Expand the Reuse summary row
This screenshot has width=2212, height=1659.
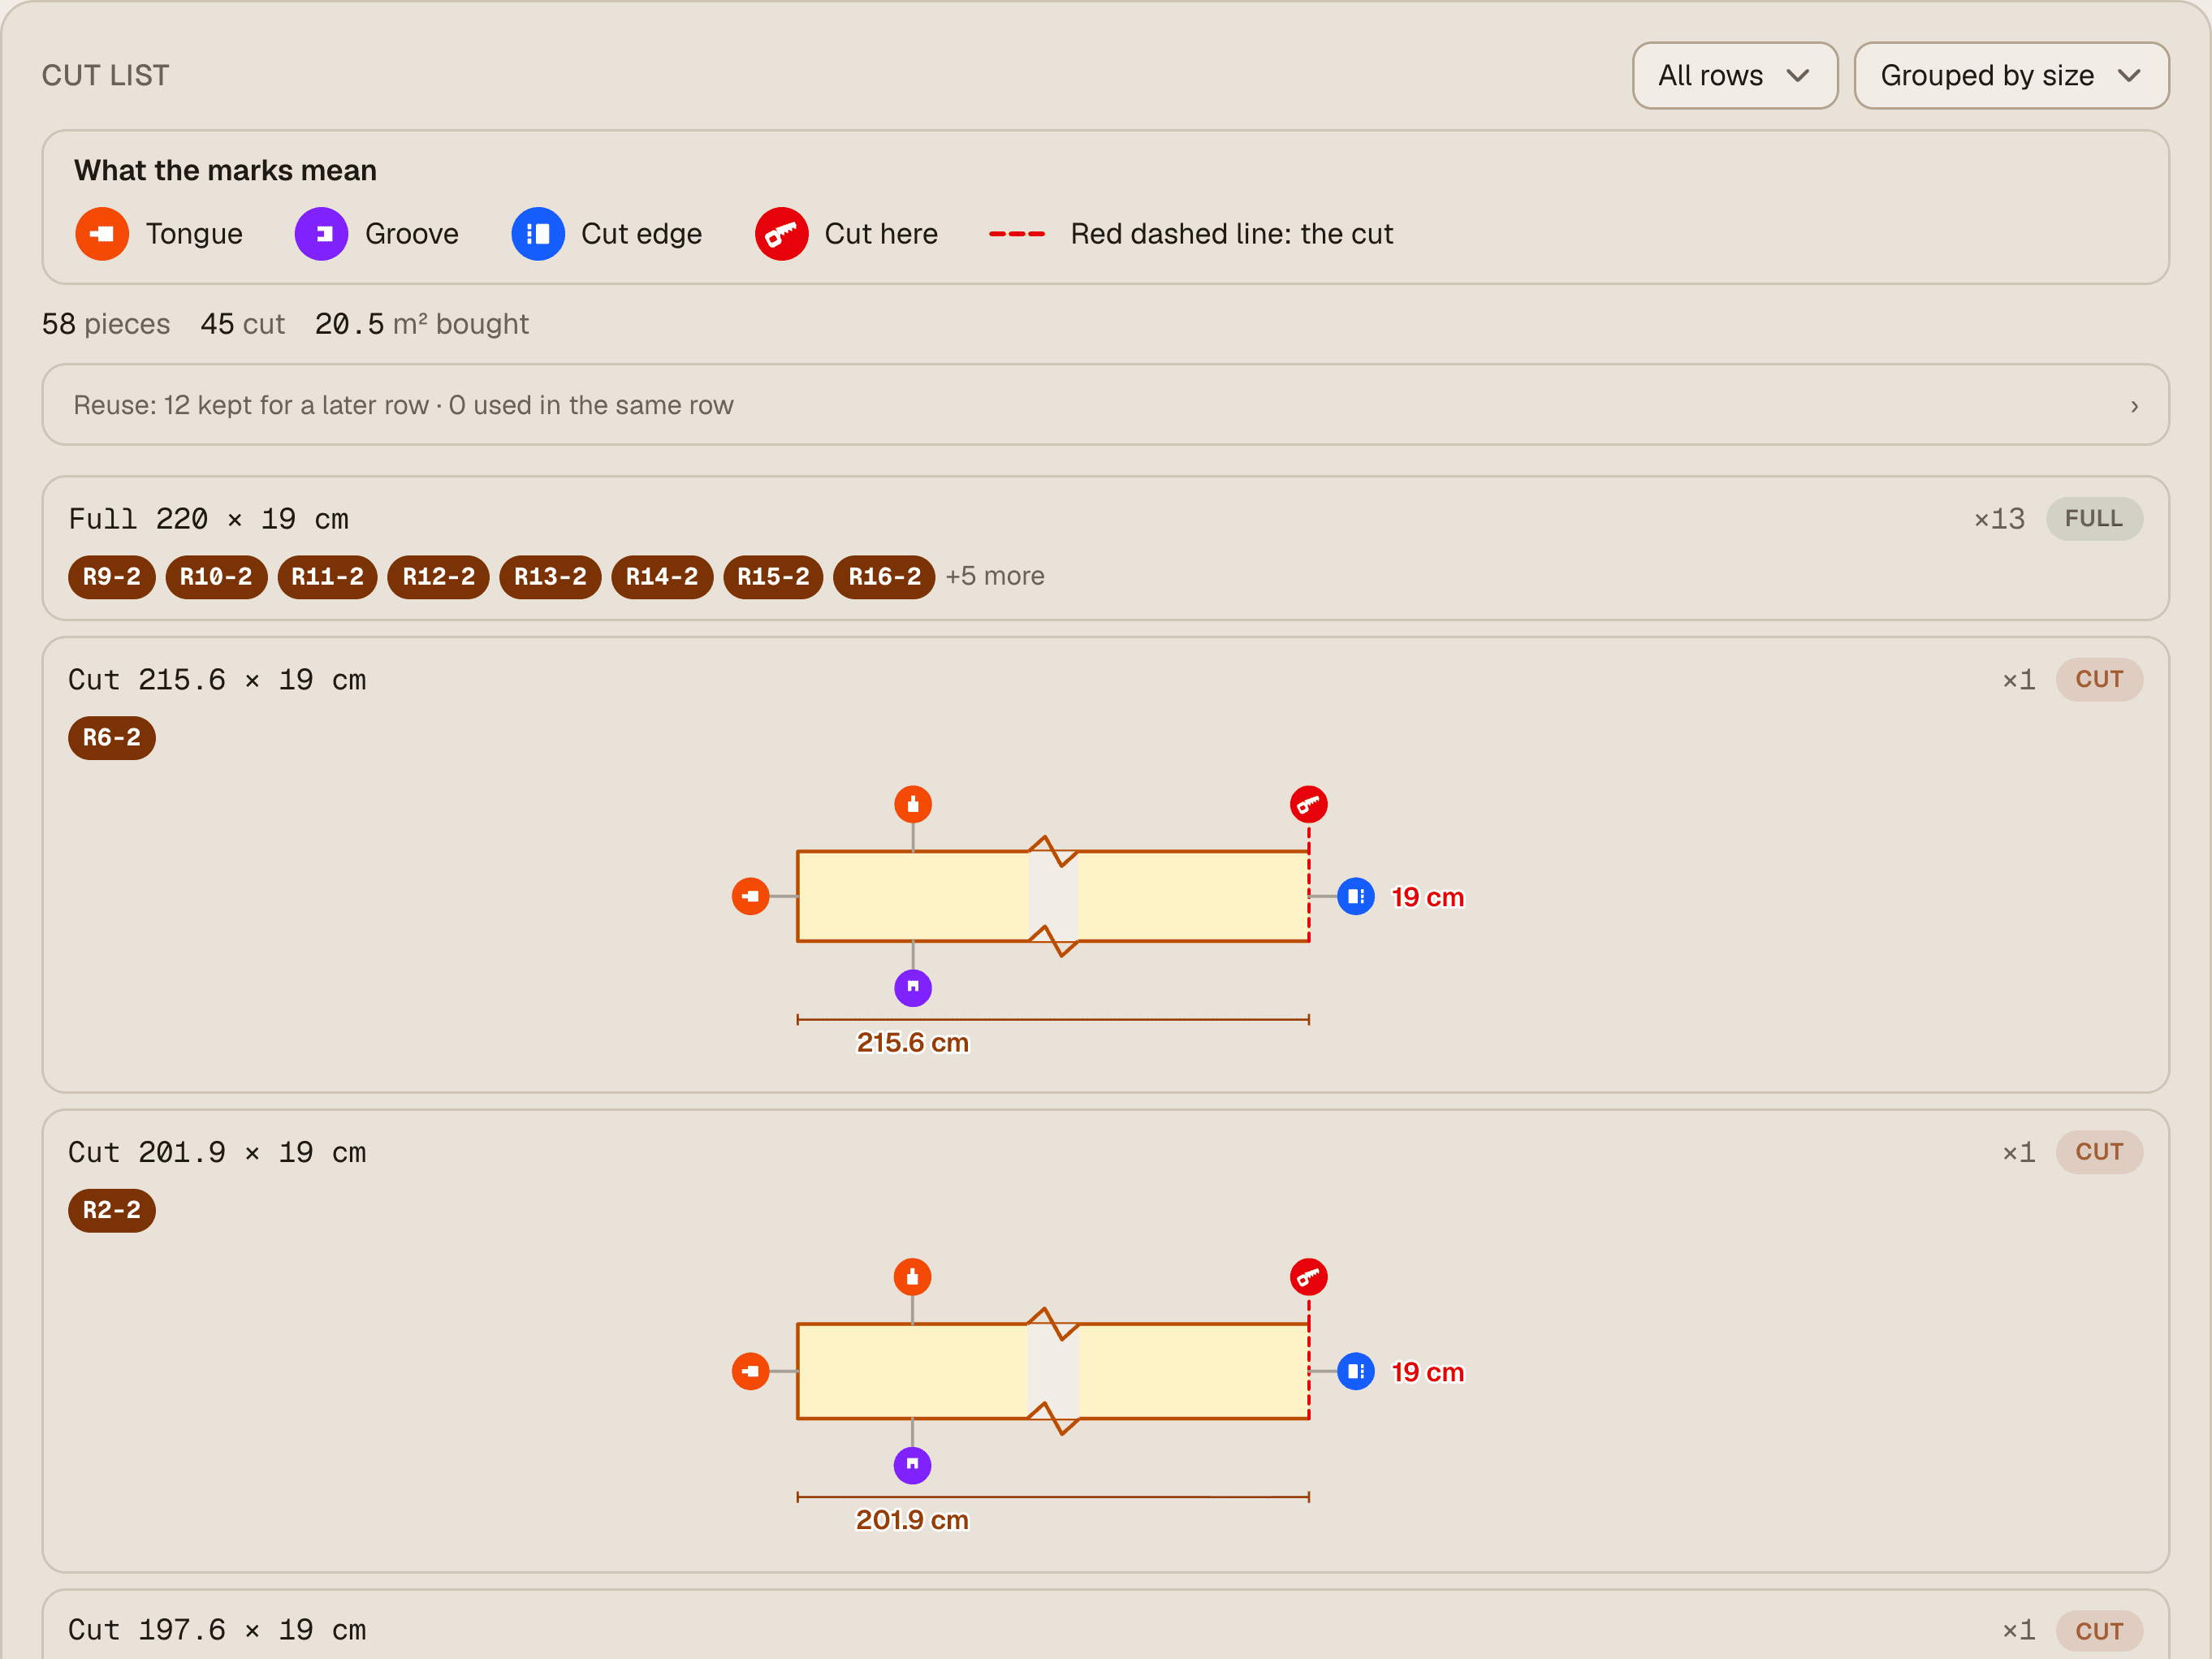click(1105, 405)
